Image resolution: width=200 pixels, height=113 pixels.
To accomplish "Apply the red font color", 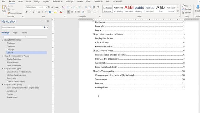I will tap(61, 12).
